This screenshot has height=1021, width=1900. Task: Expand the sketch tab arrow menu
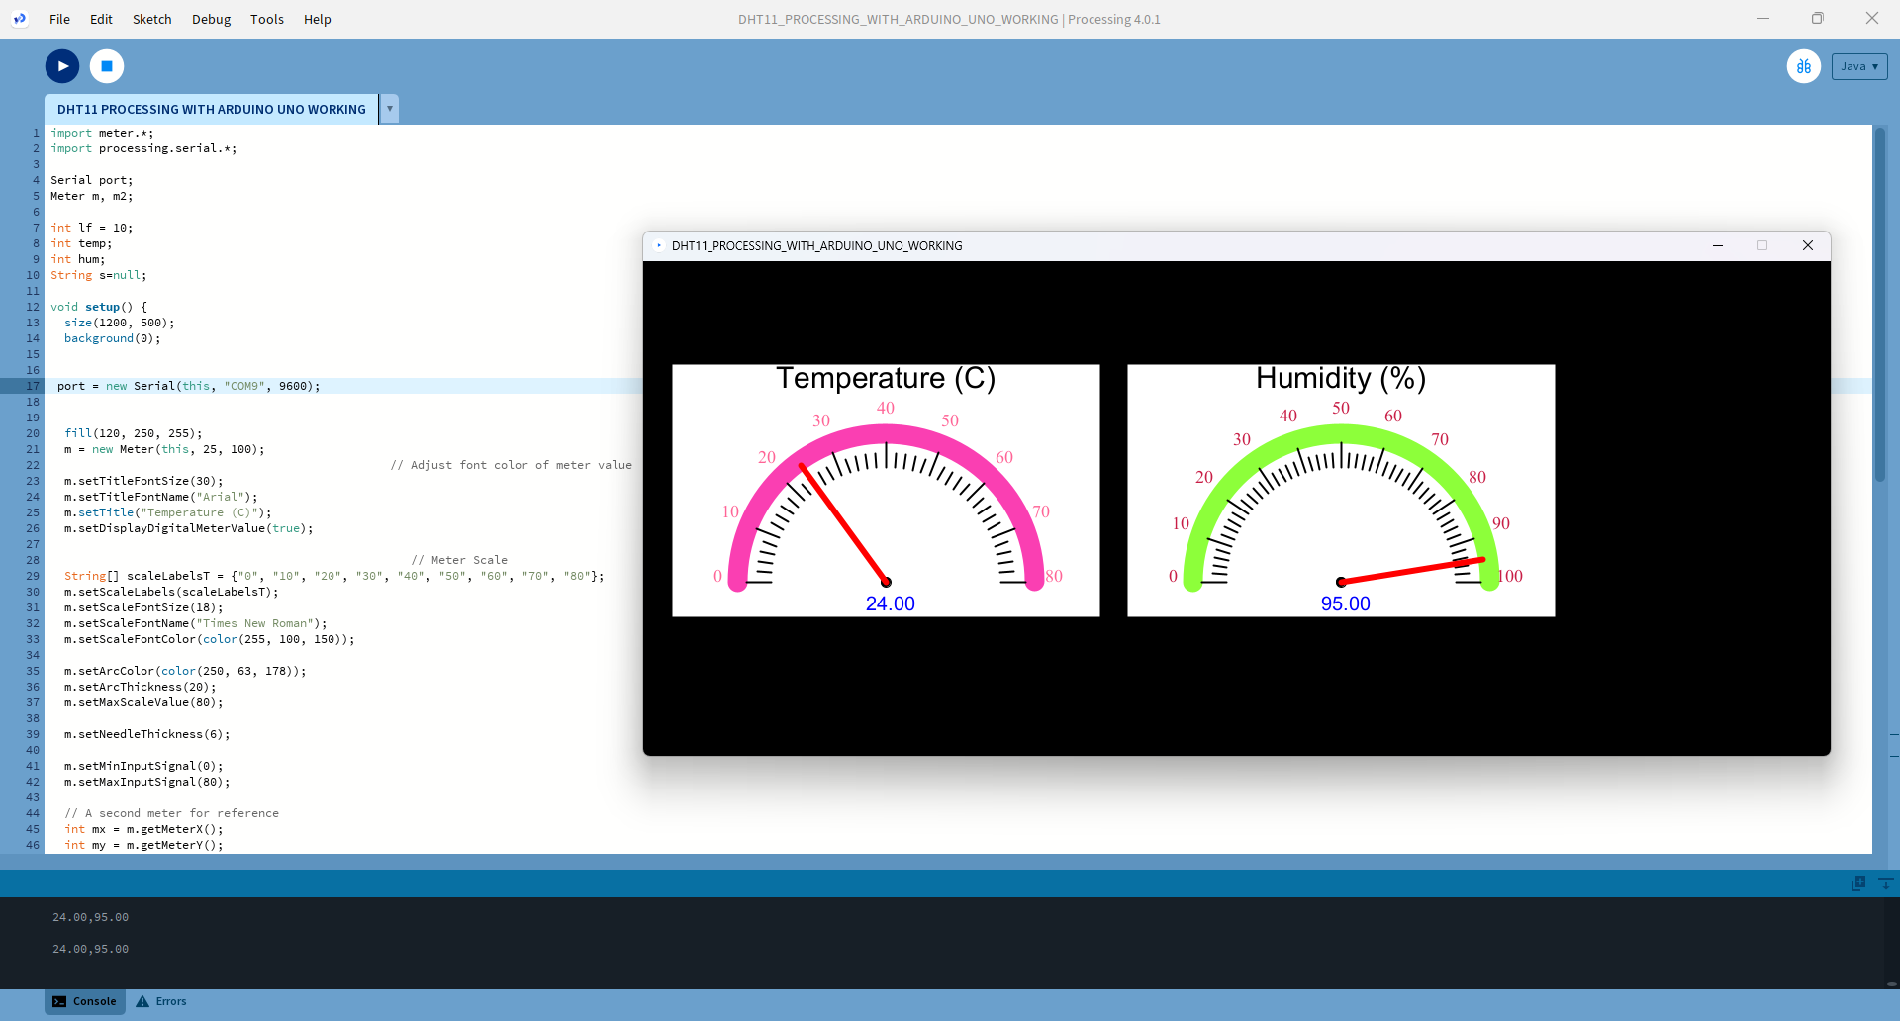click(x=390, y=109)
